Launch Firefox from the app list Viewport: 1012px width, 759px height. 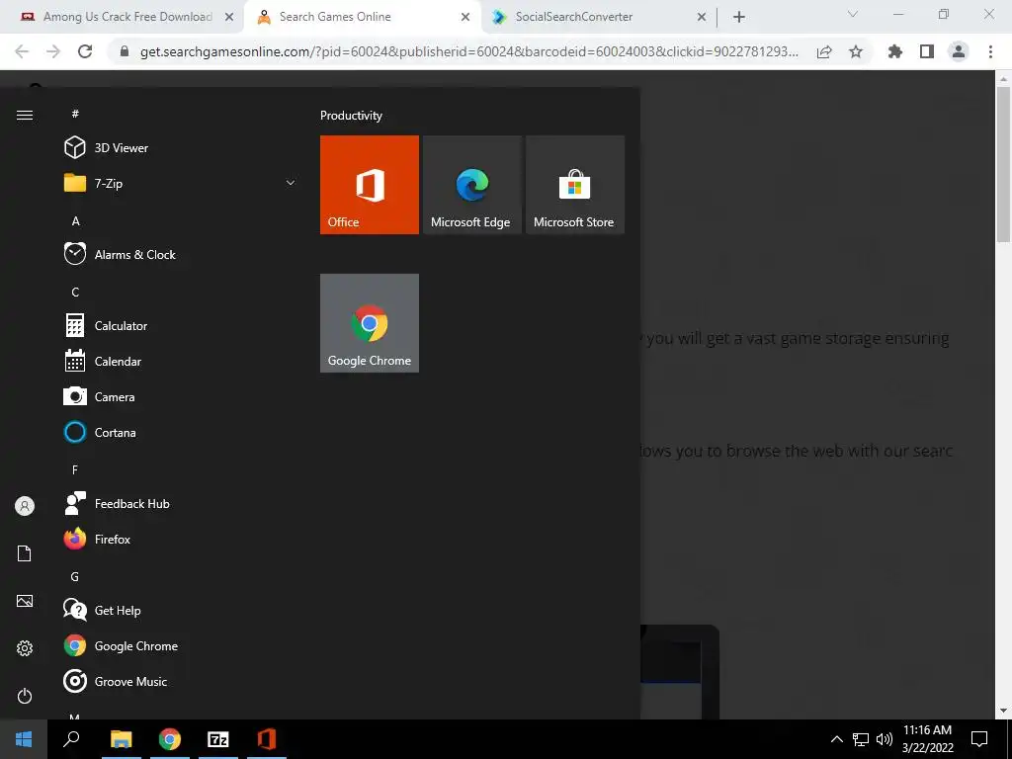181,539
